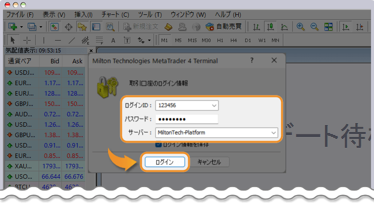Toggle the Terminal panel icon

(x=96, y=26)
